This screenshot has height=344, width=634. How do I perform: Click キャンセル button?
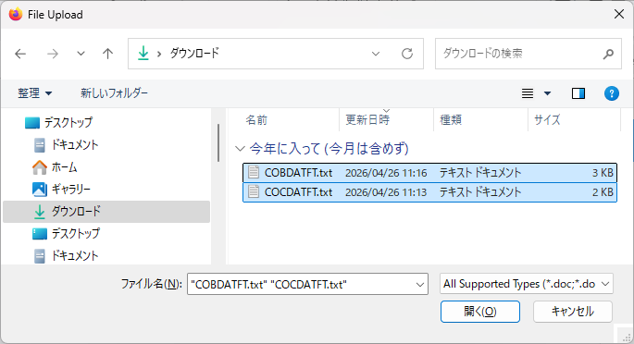(x=573, y=312)
